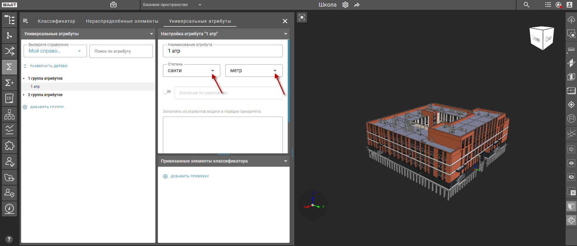The width and height of the screenshot is (577, 246).
Task: Open the 2D drawings sidebar icon
Action: (x=9, y=99)
